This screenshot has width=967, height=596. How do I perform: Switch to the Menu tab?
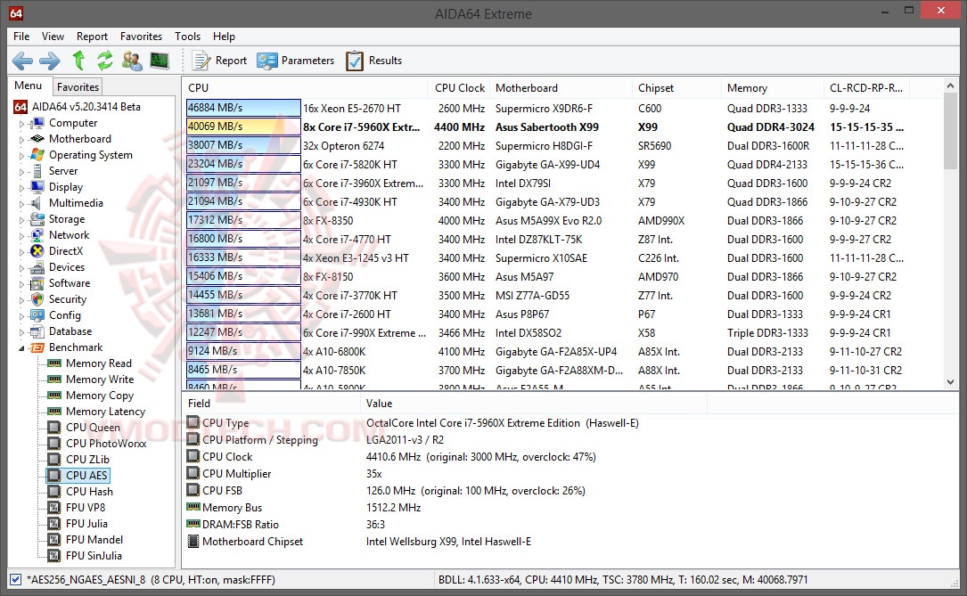29,86
